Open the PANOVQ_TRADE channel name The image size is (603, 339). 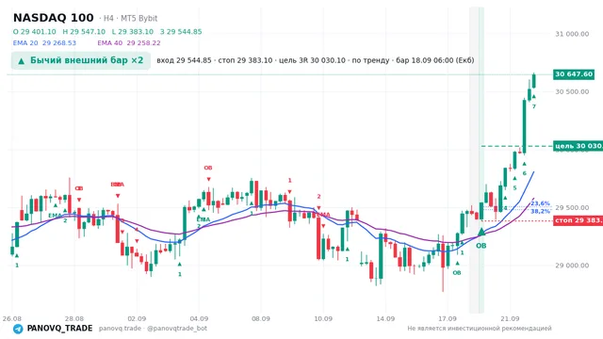[x=59, y=329]
